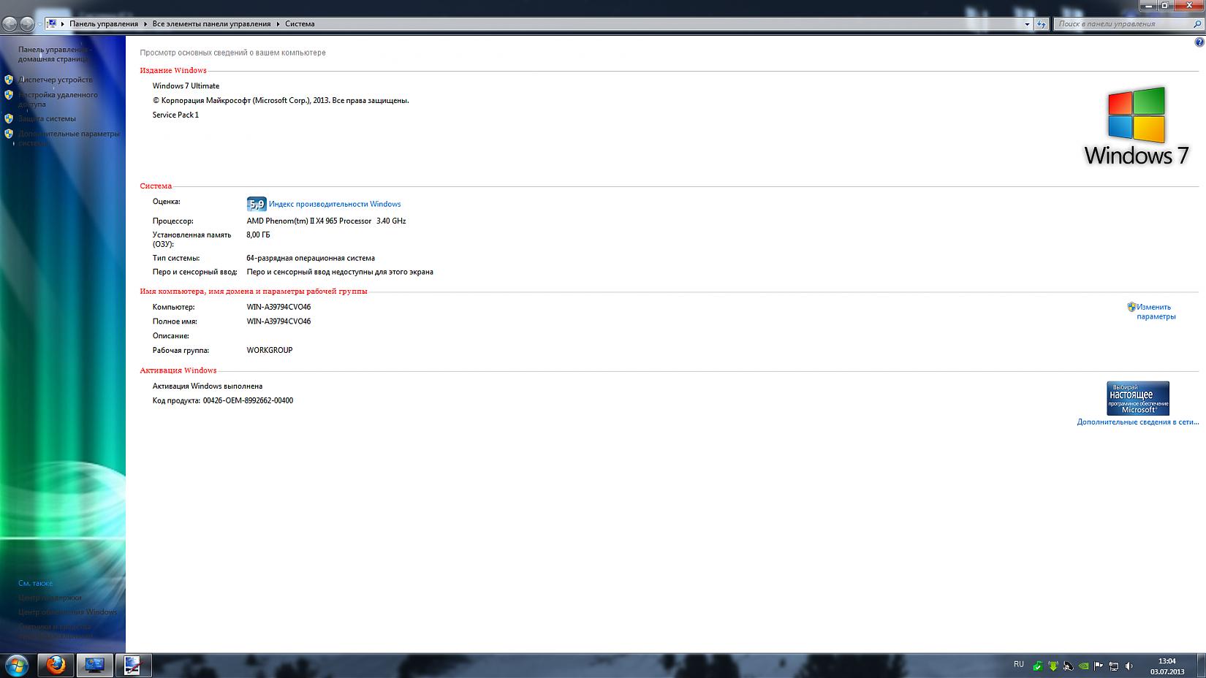
Task: Open the Windows Start menu orb
Action: point(17,666)
